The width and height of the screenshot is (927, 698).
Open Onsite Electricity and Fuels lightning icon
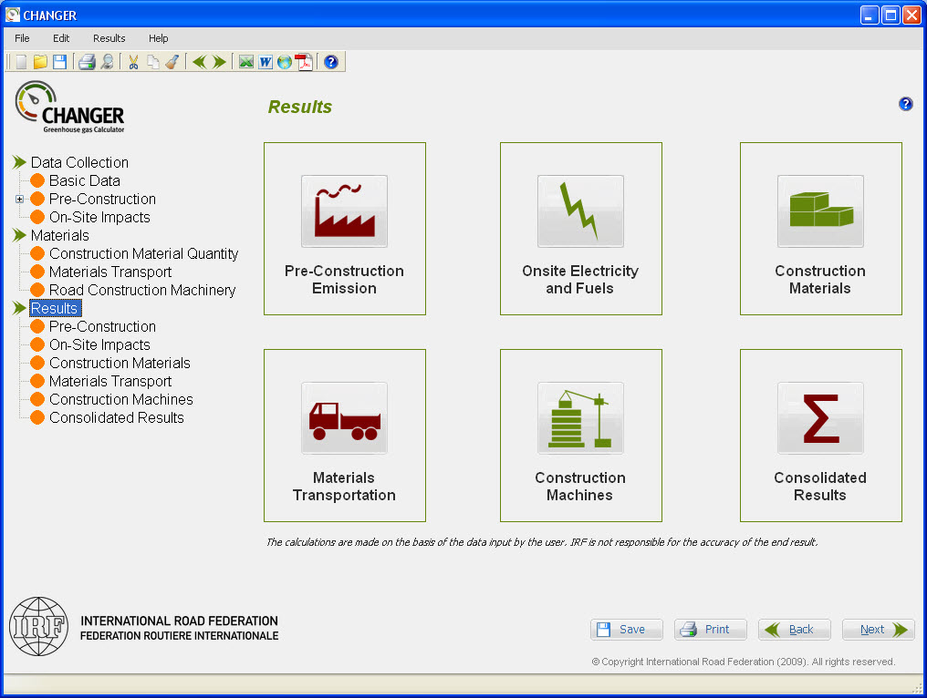coord(580,210)
